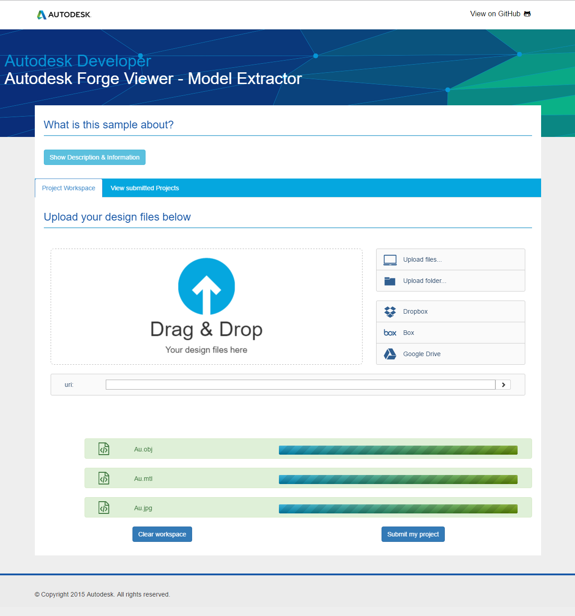Click the file icon for Au.obj
This screenshot has height=616, width=575.
click(104, 449)
